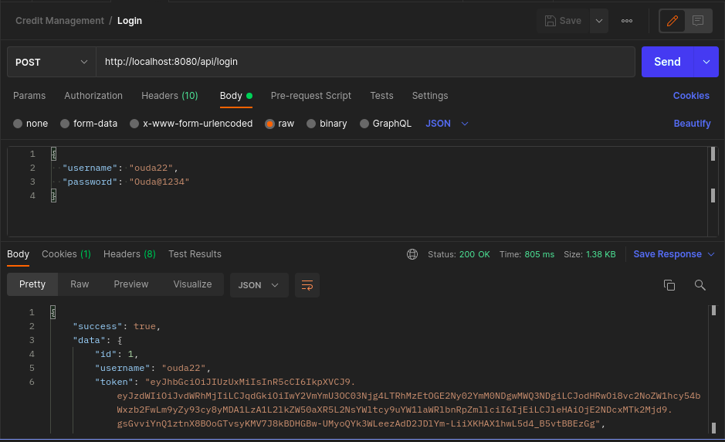This screenshot has width=725, height=442.
Task: Select the Preview response view
Action: [130, 284]
